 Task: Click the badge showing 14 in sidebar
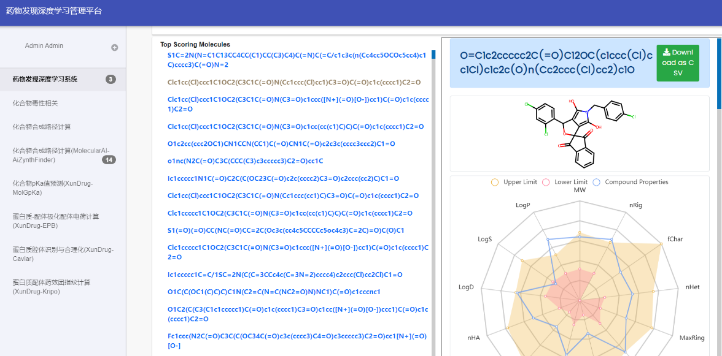pyautogui.click(x=109, y=160)
